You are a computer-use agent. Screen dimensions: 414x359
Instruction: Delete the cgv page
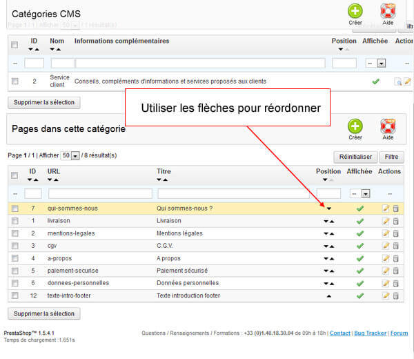395,246
